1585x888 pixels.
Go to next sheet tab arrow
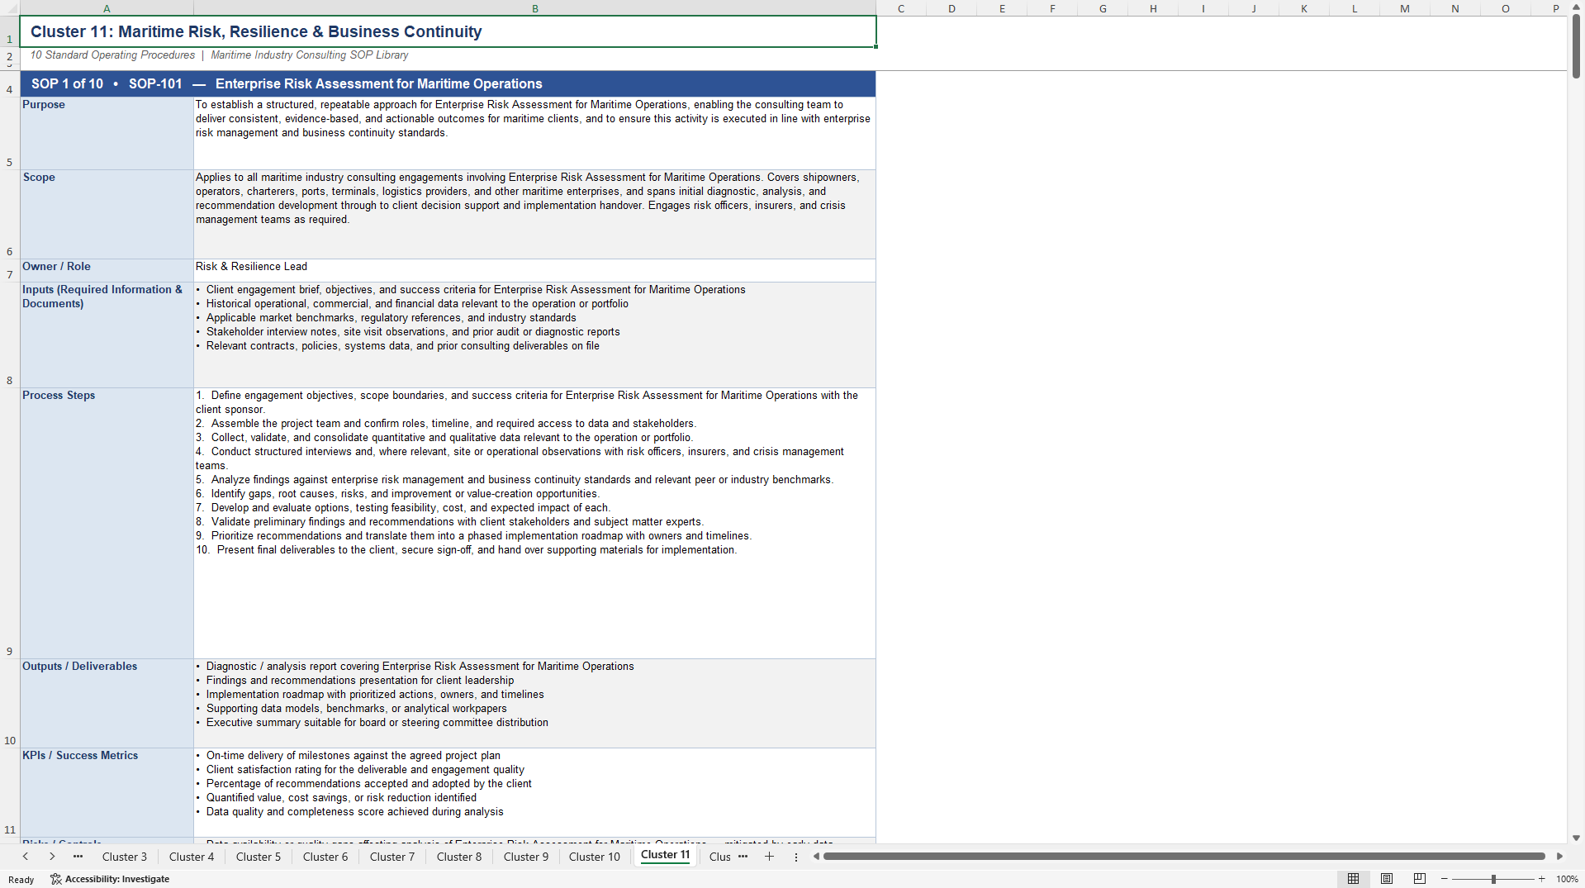(52, 857)
